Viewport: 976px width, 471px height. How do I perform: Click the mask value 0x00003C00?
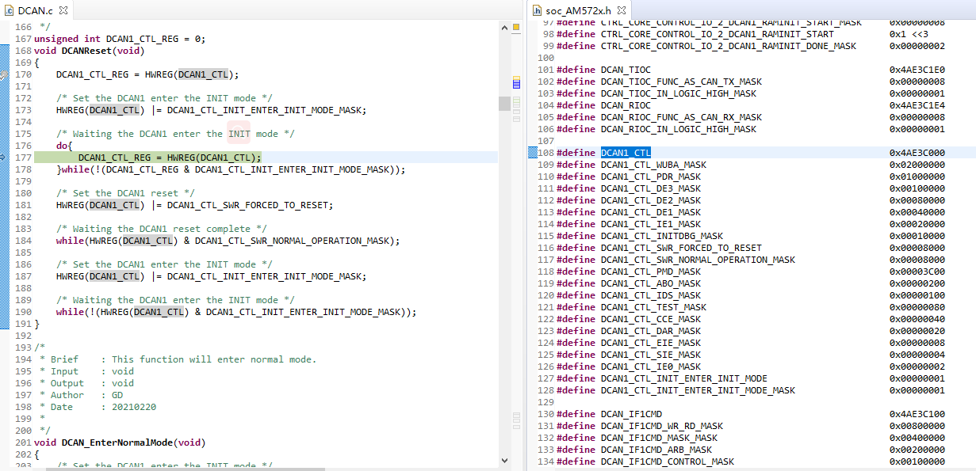click(917, 271)
